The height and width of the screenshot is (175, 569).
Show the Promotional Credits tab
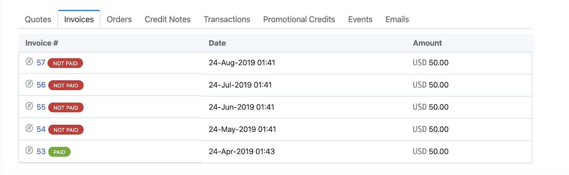(299, 20)
